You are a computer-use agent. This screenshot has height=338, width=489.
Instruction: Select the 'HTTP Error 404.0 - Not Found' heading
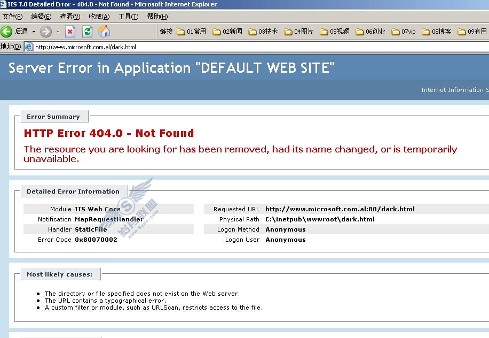point(109,133)
